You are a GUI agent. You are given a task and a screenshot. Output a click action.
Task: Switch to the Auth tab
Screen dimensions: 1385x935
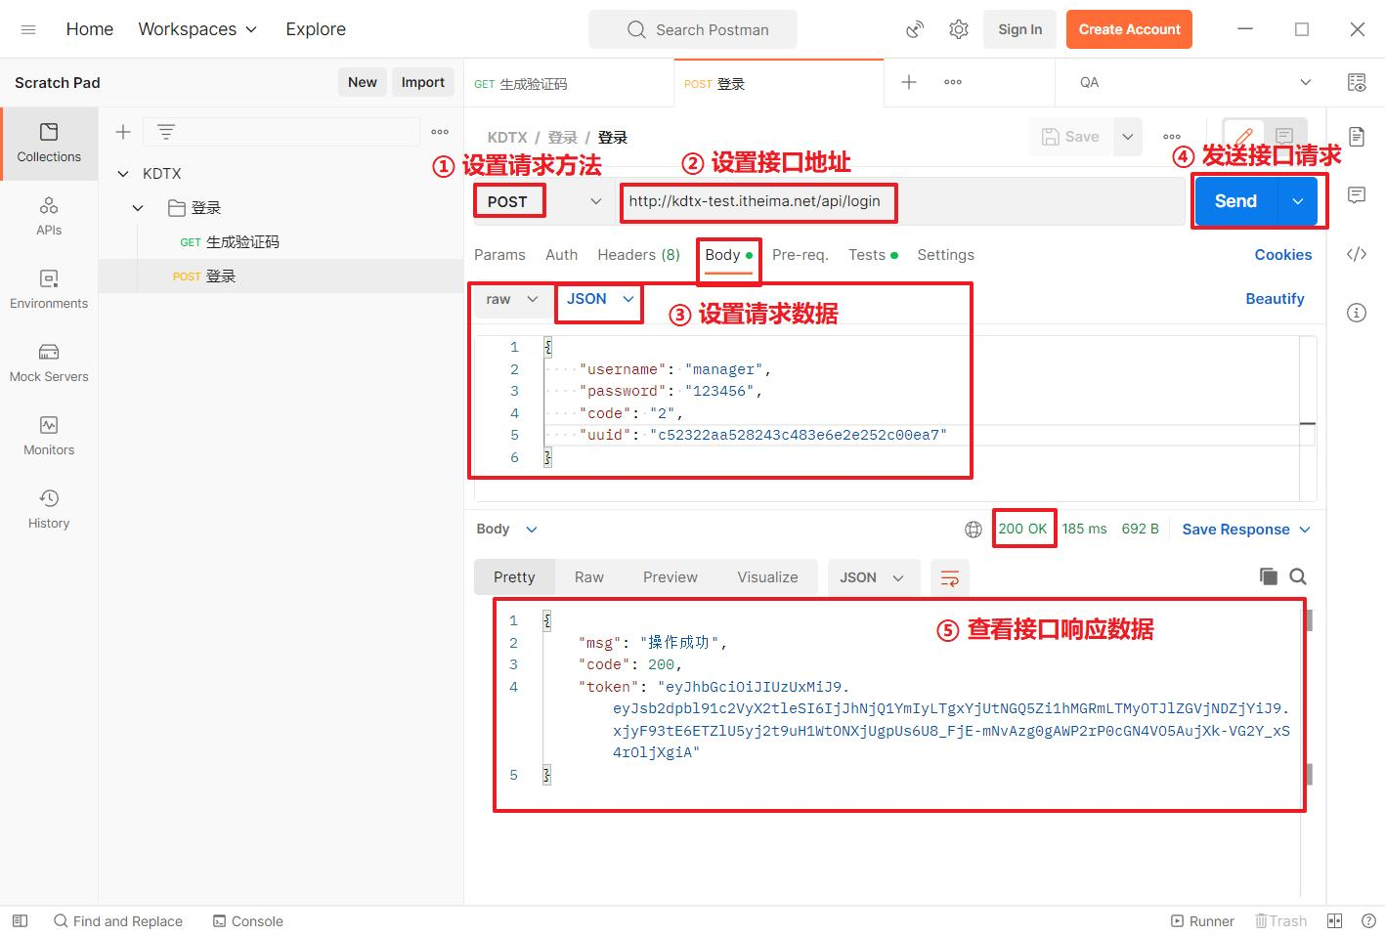561,255
